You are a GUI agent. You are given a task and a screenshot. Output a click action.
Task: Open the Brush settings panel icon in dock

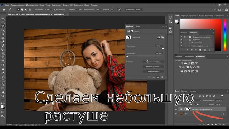pos(170,18)
